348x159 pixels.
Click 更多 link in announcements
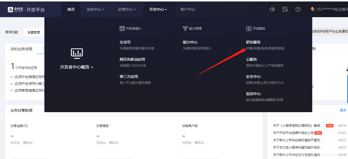pos(343,110)
